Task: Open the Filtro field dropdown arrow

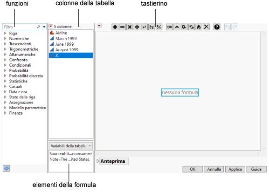Action: (x=44, y=27)
